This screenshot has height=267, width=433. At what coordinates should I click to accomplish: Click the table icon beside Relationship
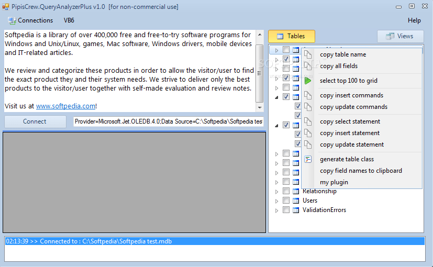pyautogui.click(x=296, y=191)
